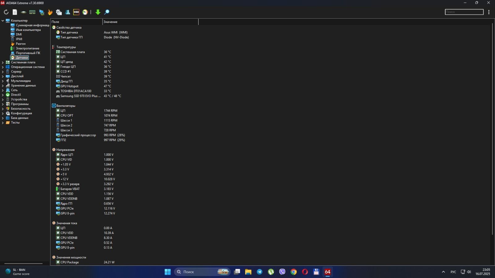Open File Explorer from the taskbar
This screenshot has height=278, width=495.
(248, 272)
